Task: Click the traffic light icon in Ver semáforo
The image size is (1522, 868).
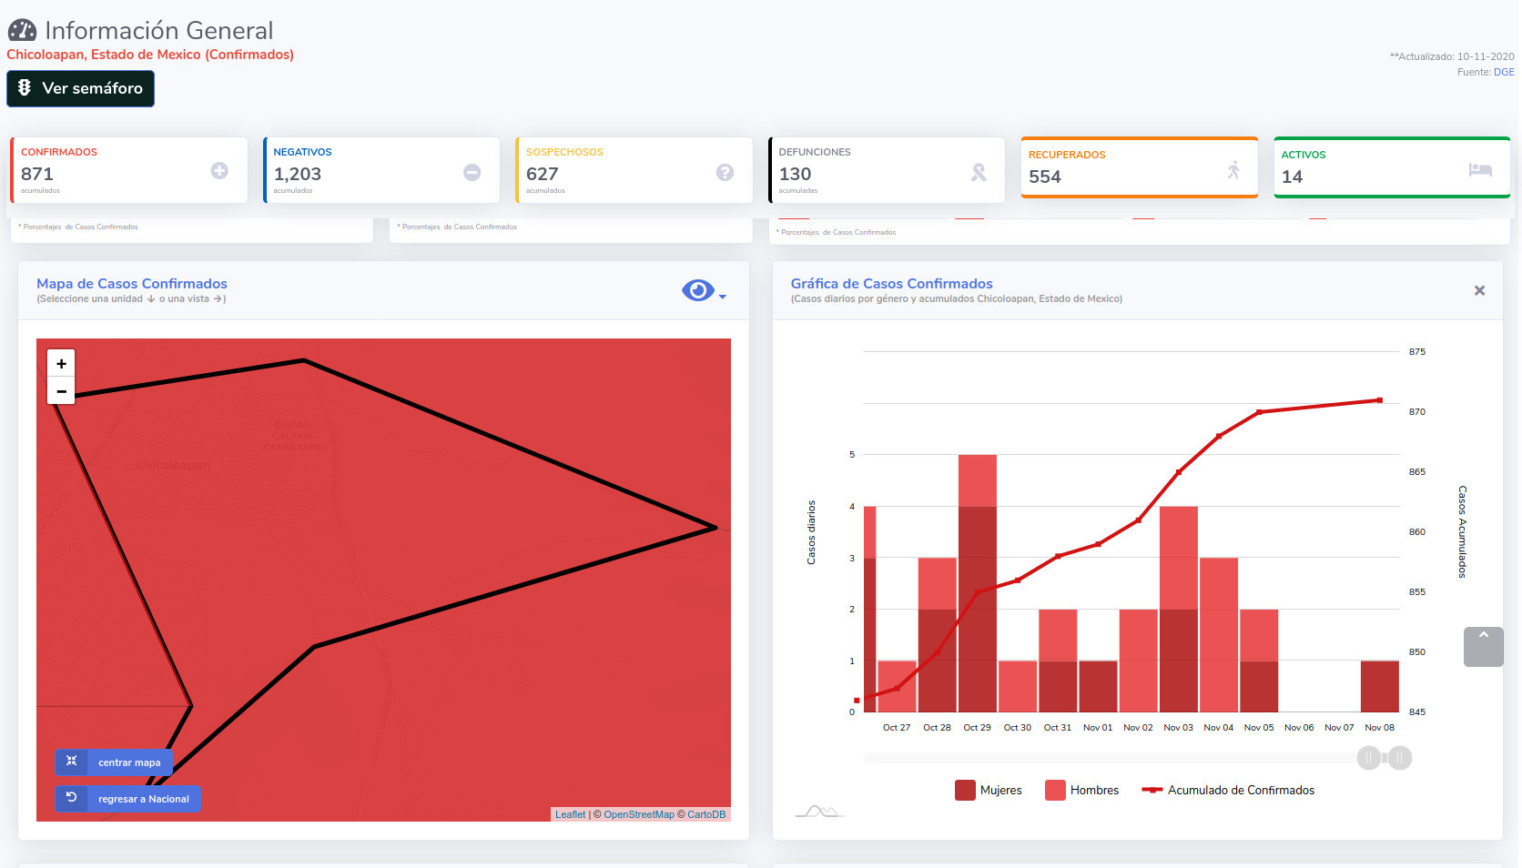Action: pos(25,87)
